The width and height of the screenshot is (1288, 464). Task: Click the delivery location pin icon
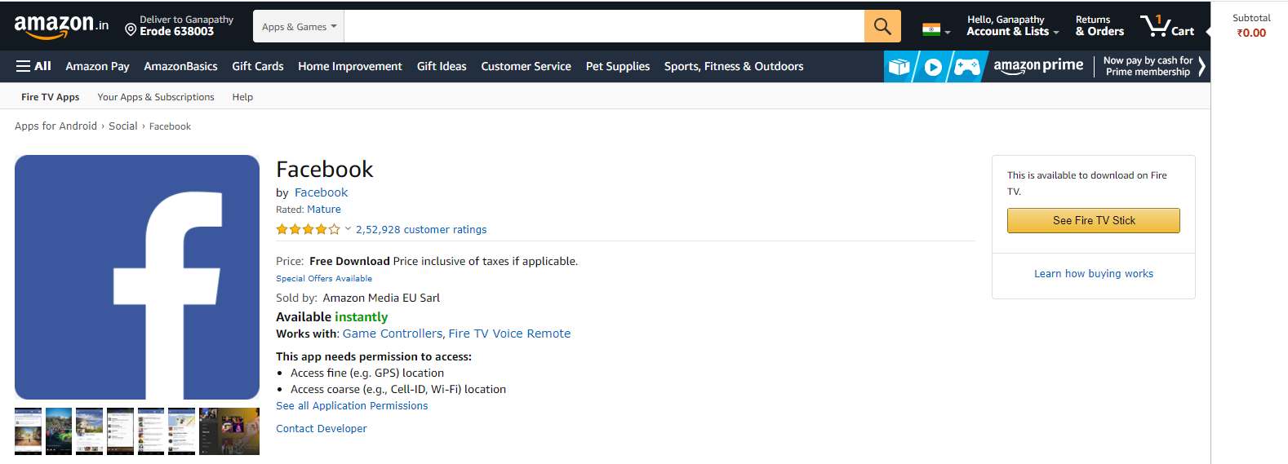131,30
